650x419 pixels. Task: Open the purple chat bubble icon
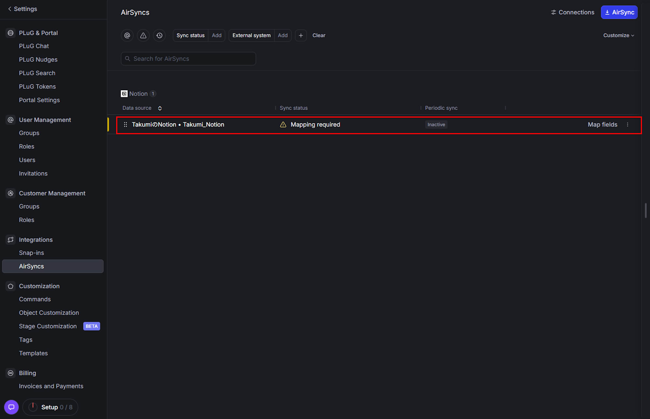pyautogui.click(x=11, y=407)
